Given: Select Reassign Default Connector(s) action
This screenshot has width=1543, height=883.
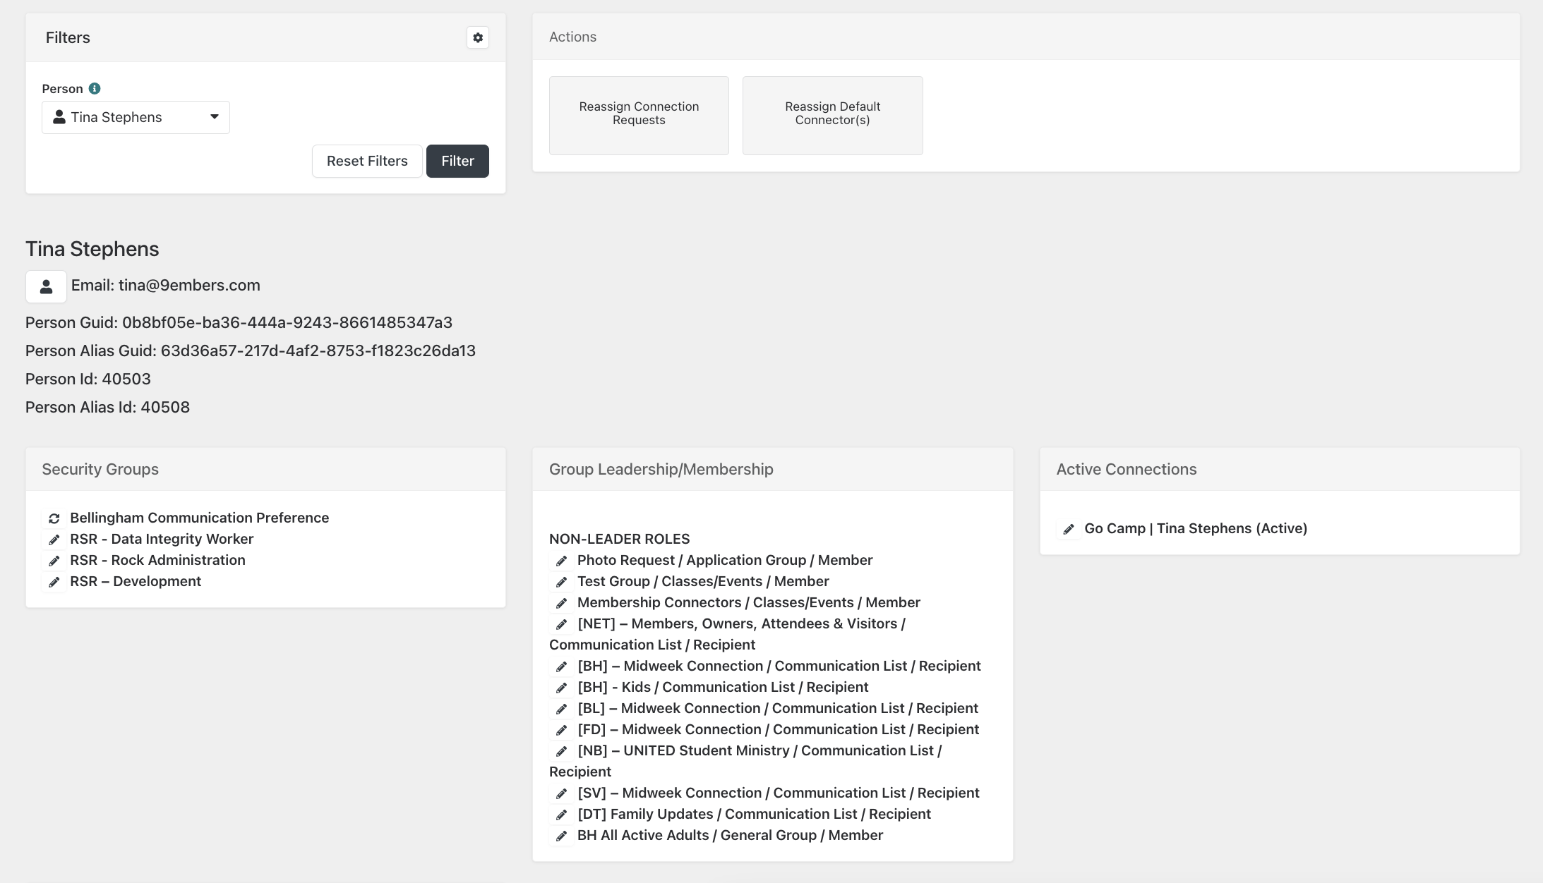Looking at the screenshot, I should click(x=832, y=115).
